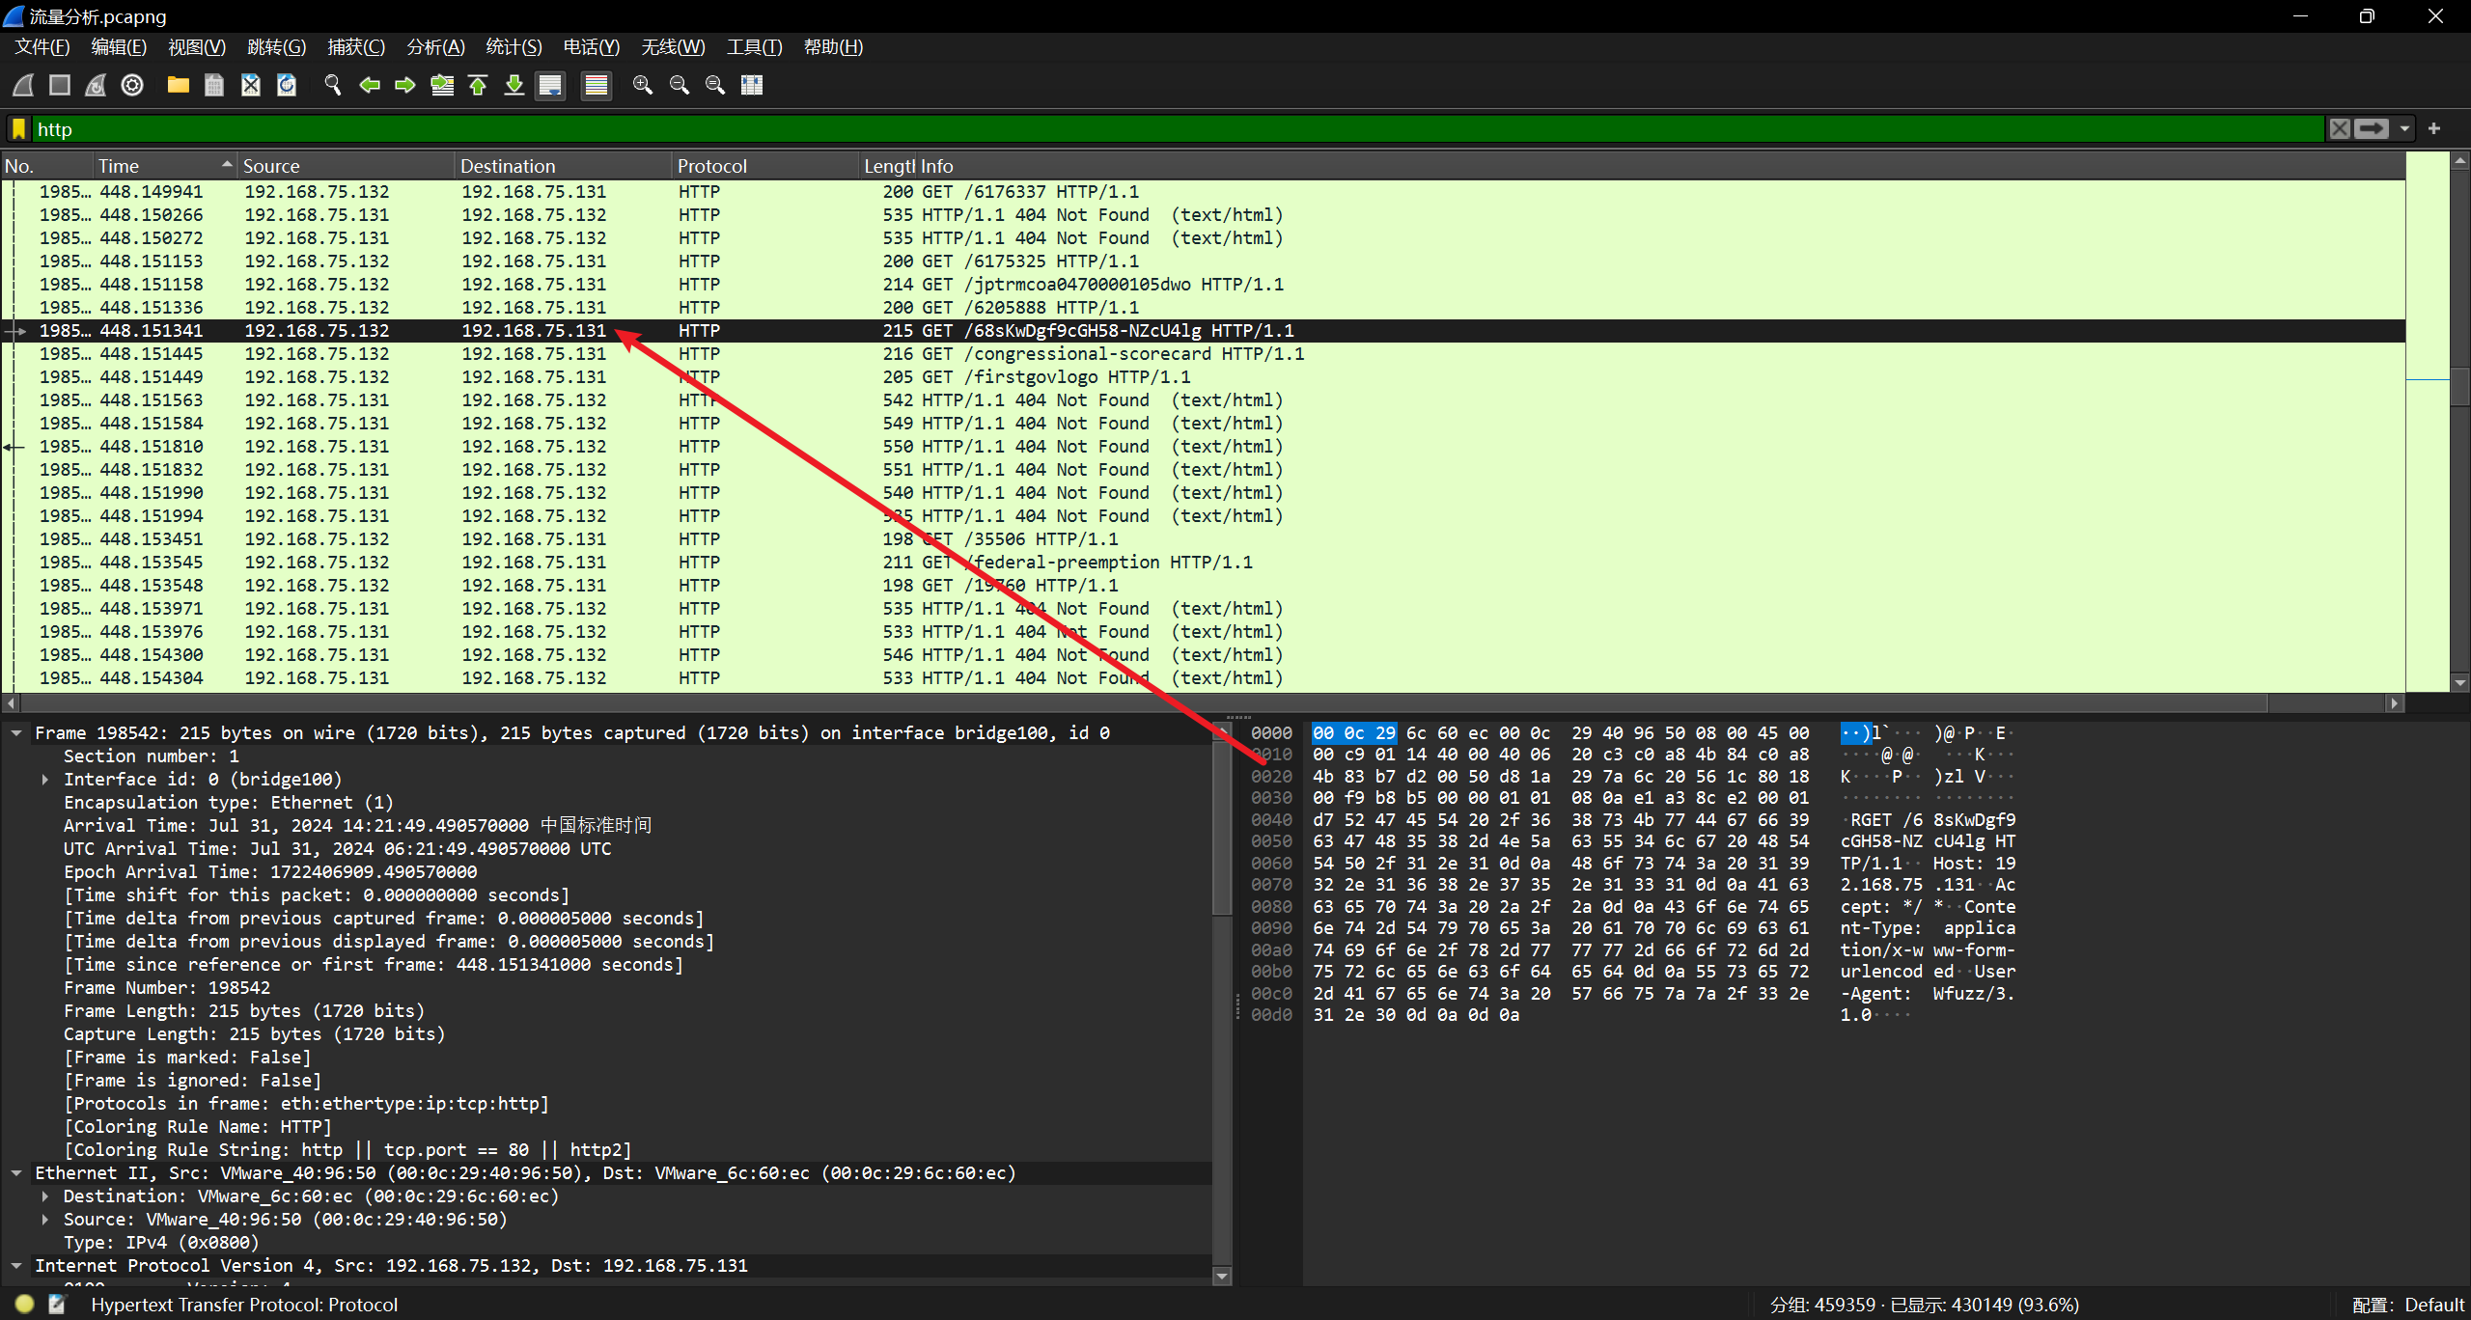2471x1320 pixels.
Task: Open the 统计(S) menu
Action: point(514,47)
